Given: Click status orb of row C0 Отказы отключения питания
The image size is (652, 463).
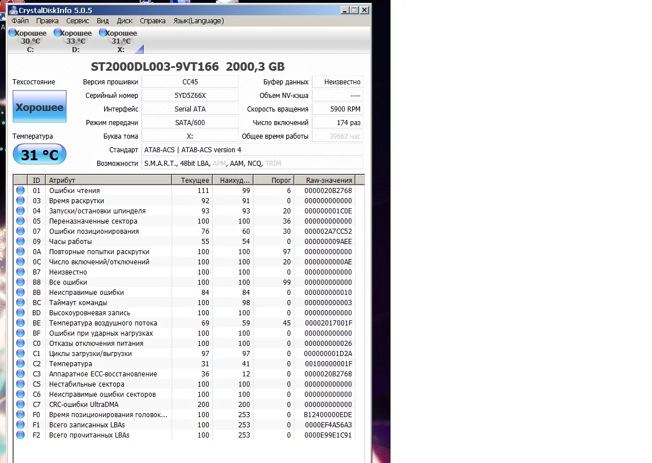Looking at the screenshot, I should pyautogui.click(x=20, y=343).
